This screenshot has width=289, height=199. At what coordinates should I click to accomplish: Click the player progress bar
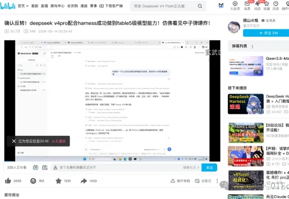(x=112, y=162)
